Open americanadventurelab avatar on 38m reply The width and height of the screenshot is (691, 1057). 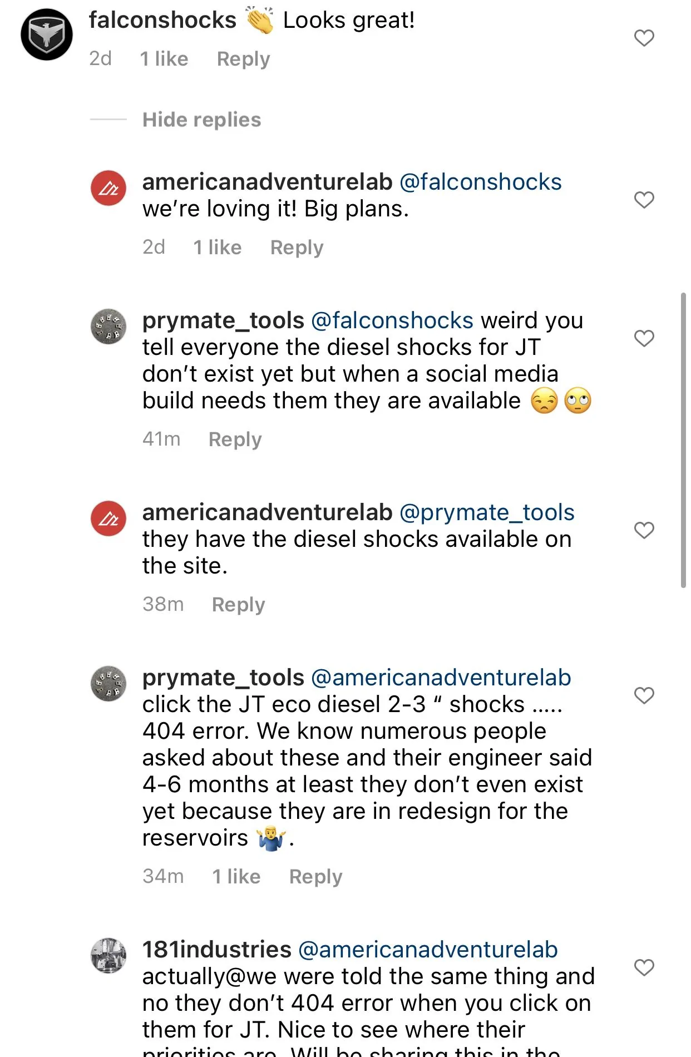pos(108,518)
